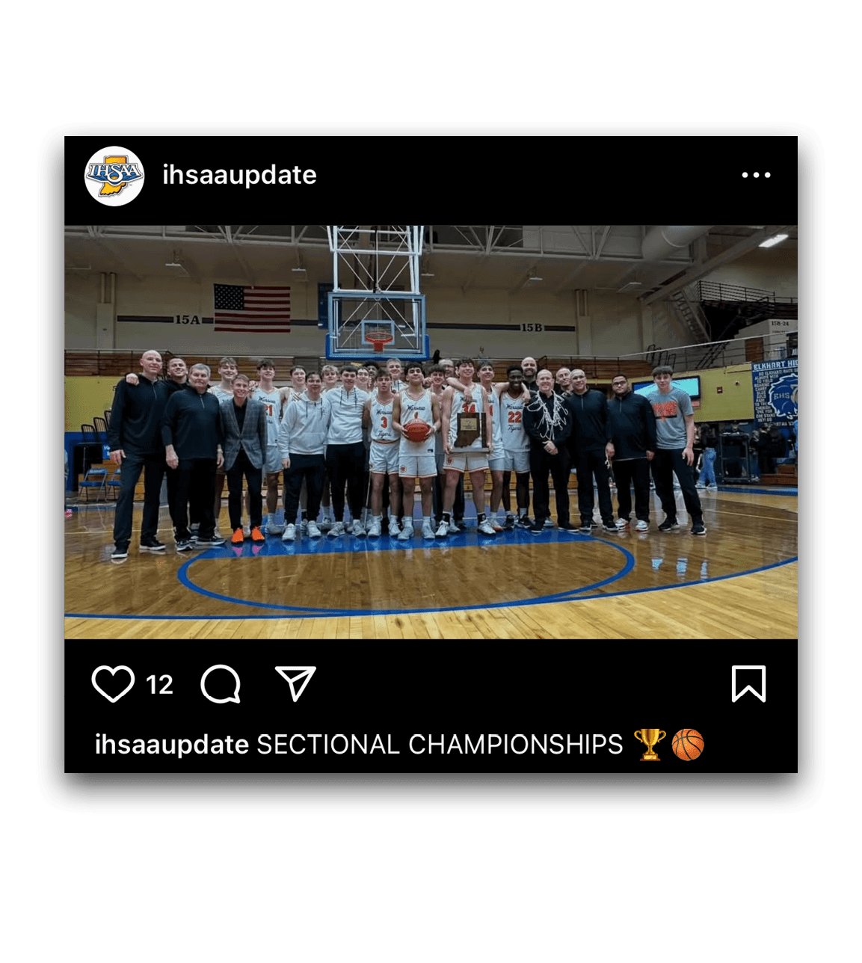Click the Elkhart banner on the right wall

775,393
